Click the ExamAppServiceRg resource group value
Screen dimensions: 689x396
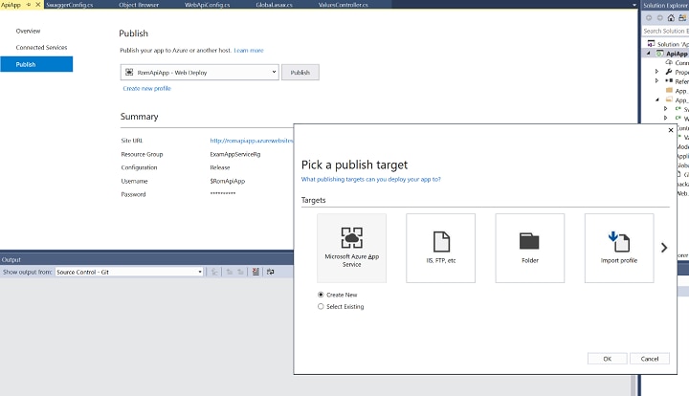pos(235,154)
